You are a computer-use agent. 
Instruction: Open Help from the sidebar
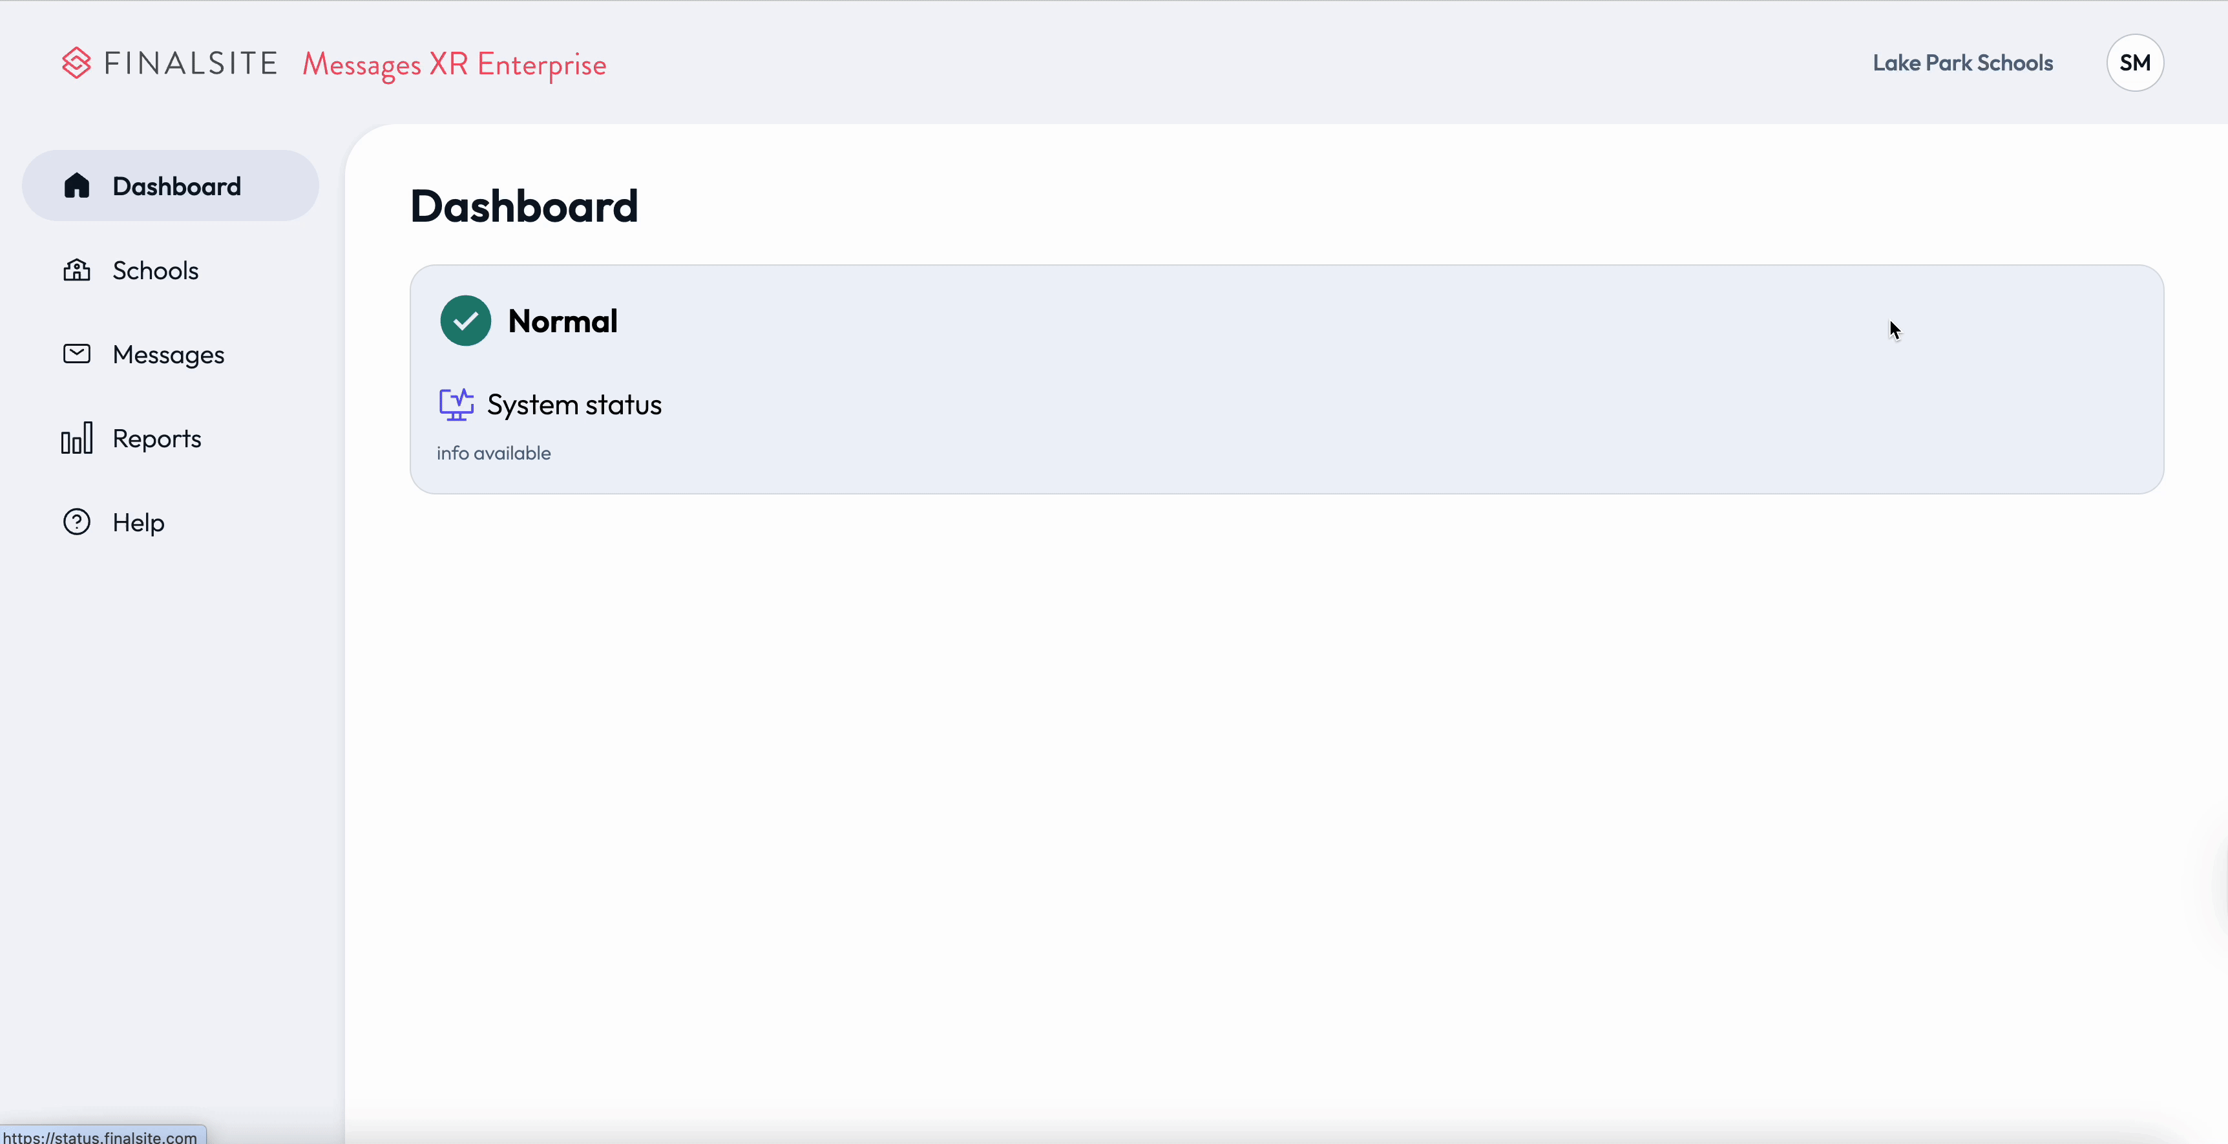point(138,521)
